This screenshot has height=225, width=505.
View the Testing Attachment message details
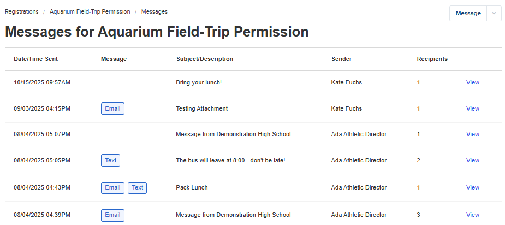[472, 108]
